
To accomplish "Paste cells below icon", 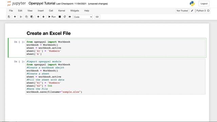I will click(32, 17).
